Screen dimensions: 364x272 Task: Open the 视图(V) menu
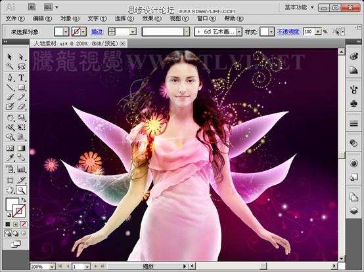179,18
